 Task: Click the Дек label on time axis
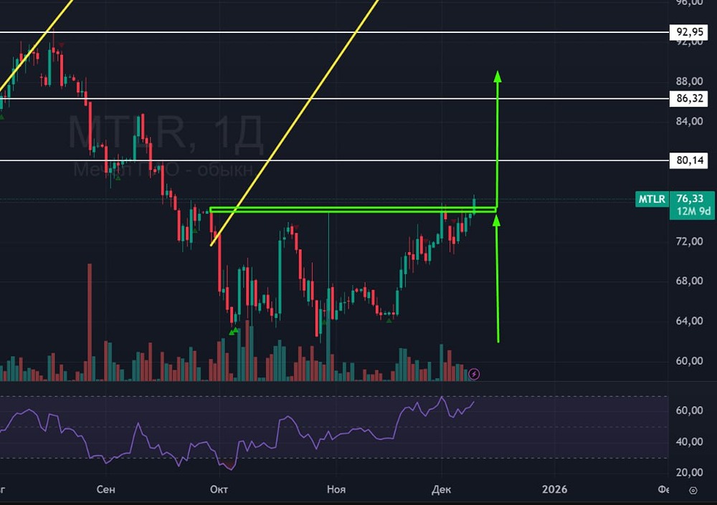(x=441, y=489)
